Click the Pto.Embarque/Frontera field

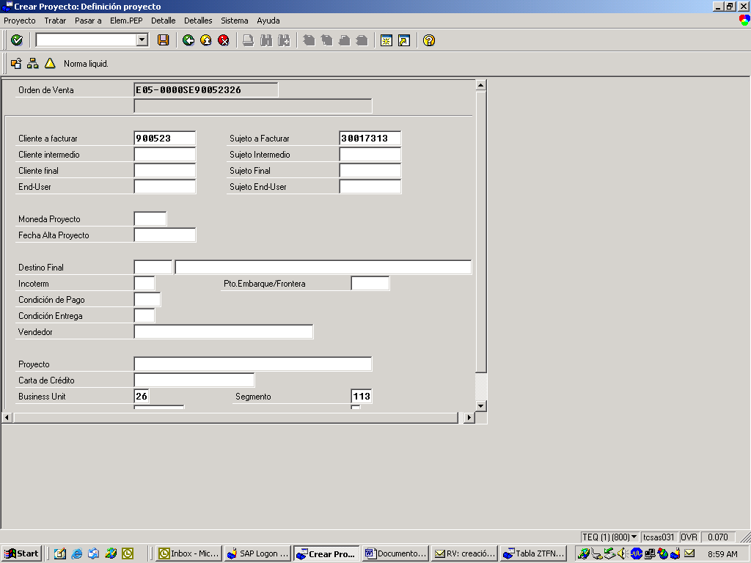click(x=370, y=284)
